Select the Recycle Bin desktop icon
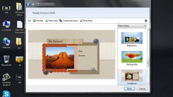Image resolution: width=173 pixels, height=97 pixels. point(6,61)
